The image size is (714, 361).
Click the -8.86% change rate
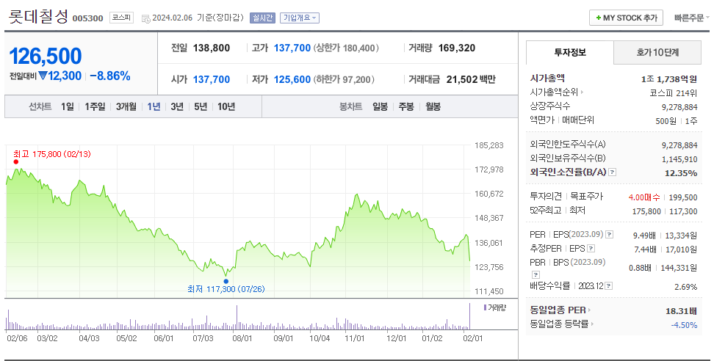tap(110, 76)
